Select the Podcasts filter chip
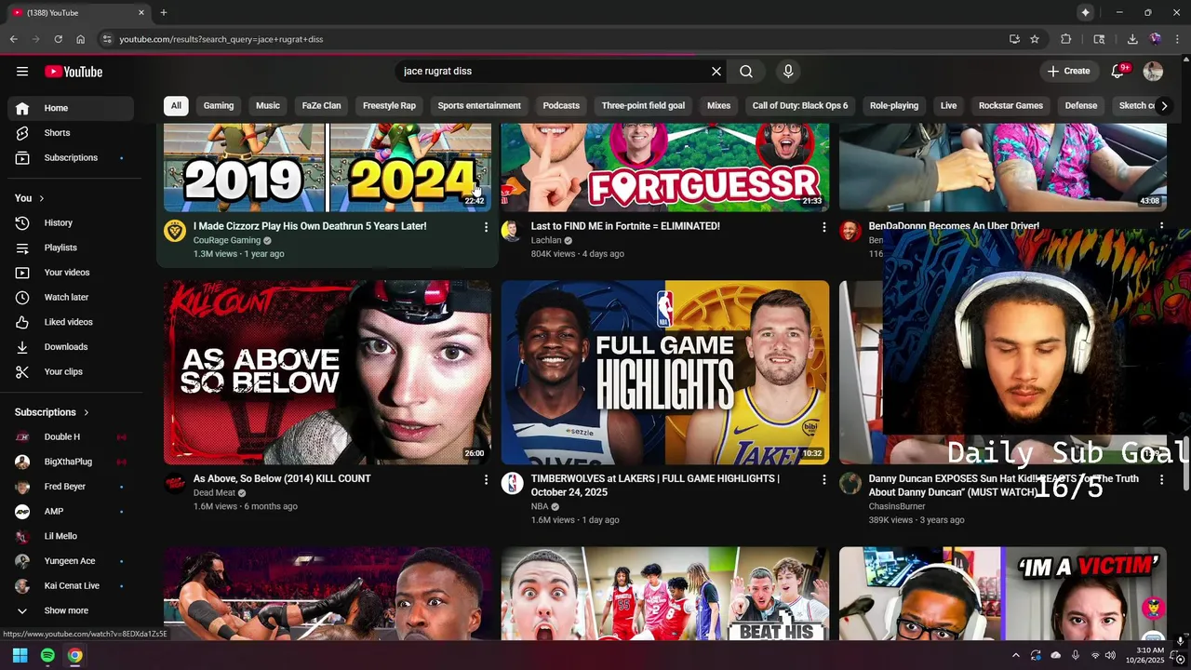The height and width of the screenshot is (670, 1191). (561, 106)
